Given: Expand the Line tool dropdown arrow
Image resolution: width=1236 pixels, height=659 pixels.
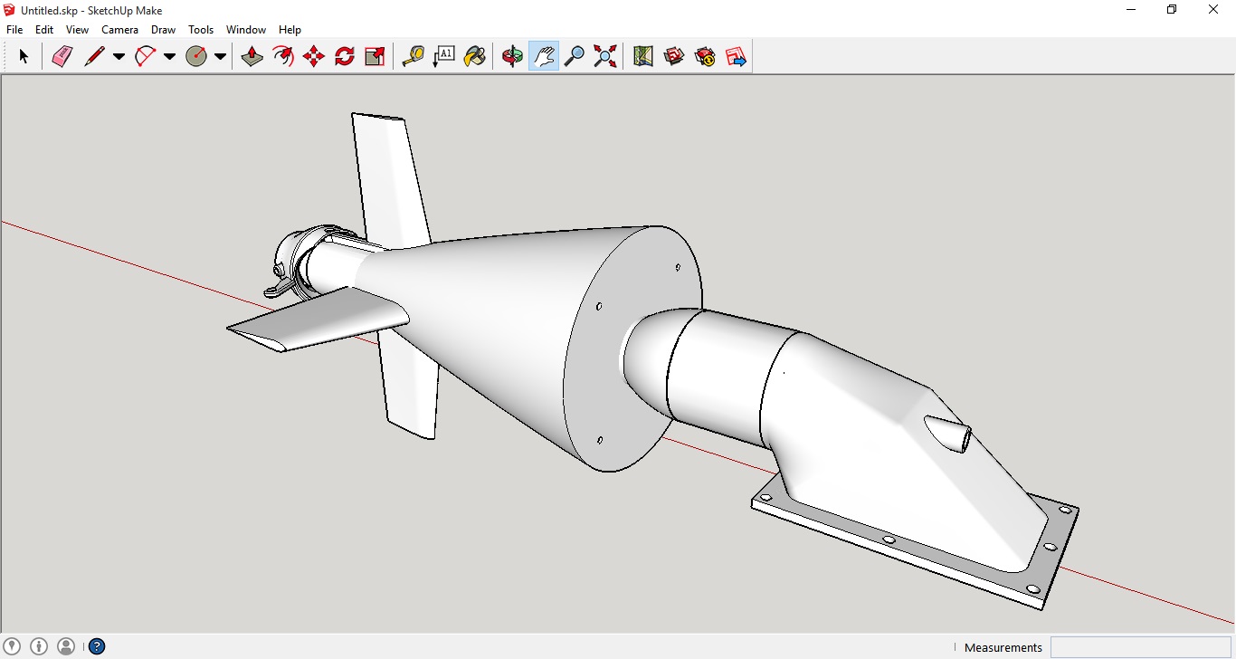Looking at the screenshot, I should [119, 57].
